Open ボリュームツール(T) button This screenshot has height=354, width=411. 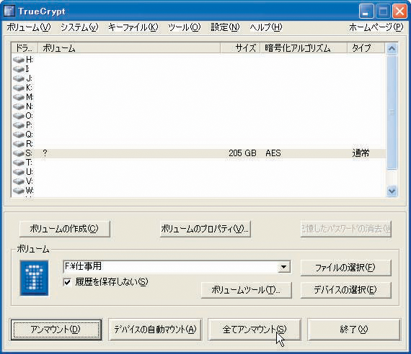pos(246,290)
